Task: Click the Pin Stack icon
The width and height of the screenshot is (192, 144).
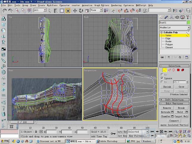Action: (162, 57)
